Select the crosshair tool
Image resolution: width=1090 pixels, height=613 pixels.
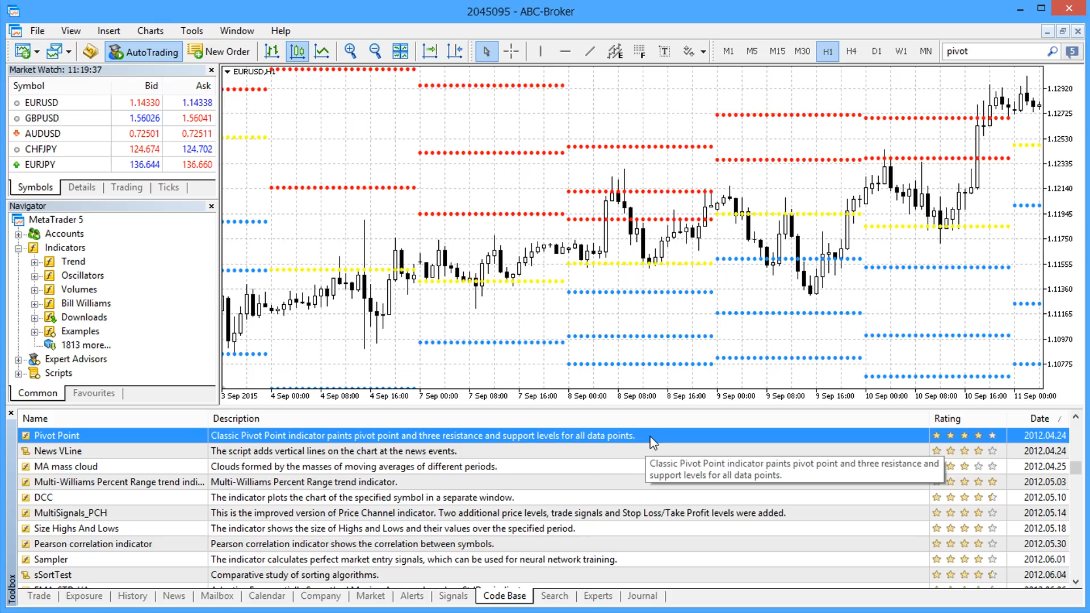(511, 52)
